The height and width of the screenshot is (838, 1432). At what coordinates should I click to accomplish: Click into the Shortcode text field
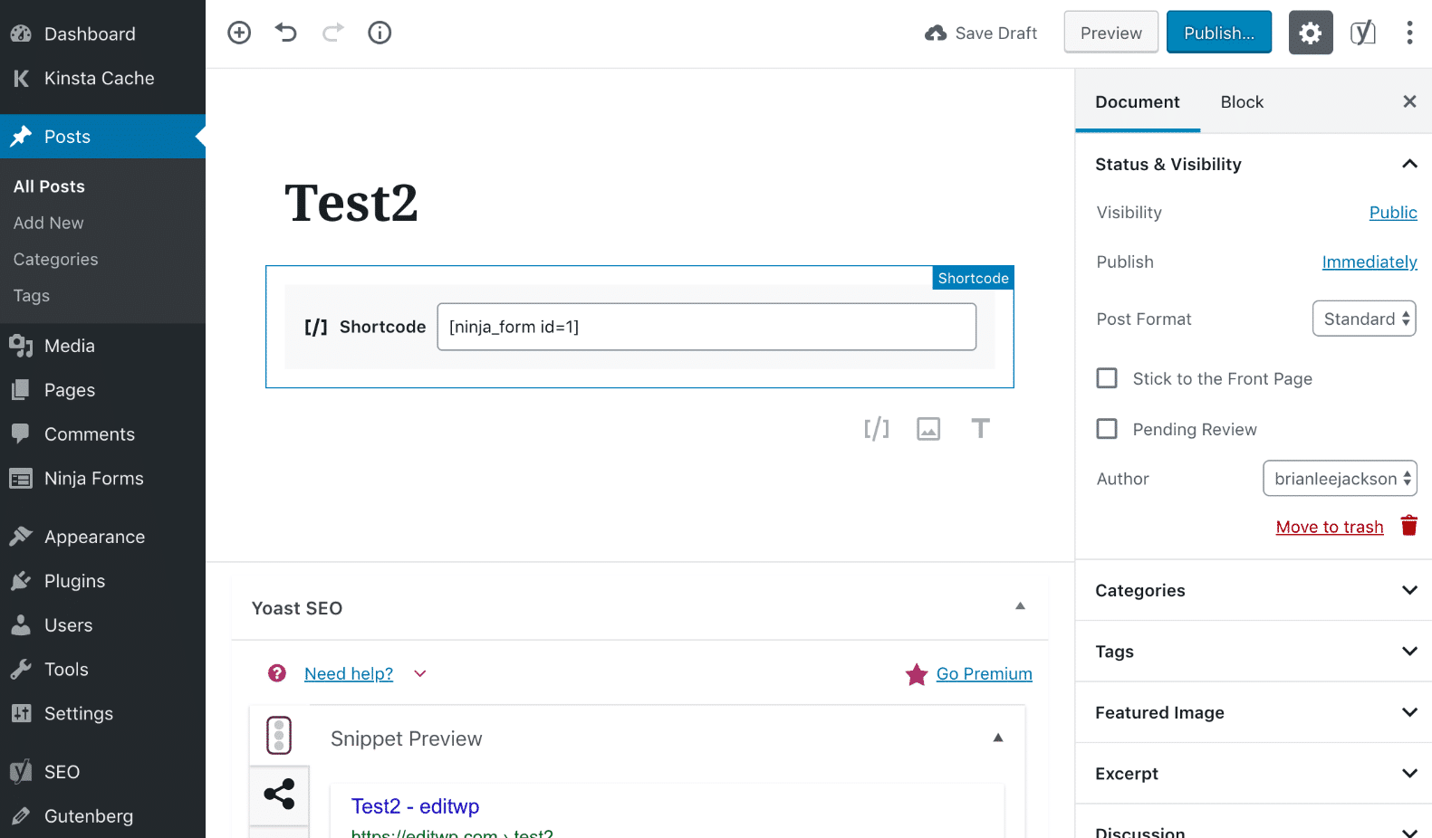(706, 327)
